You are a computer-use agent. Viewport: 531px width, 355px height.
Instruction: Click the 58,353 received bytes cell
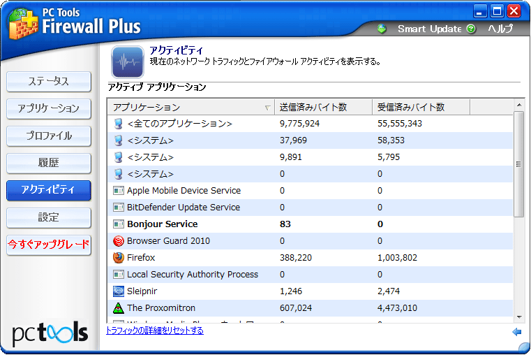coord(391,140)
